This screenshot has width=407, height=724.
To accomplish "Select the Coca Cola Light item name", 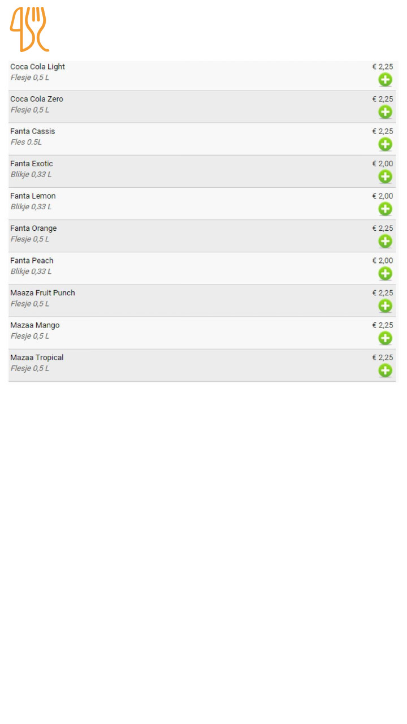I will coord(37,67).
